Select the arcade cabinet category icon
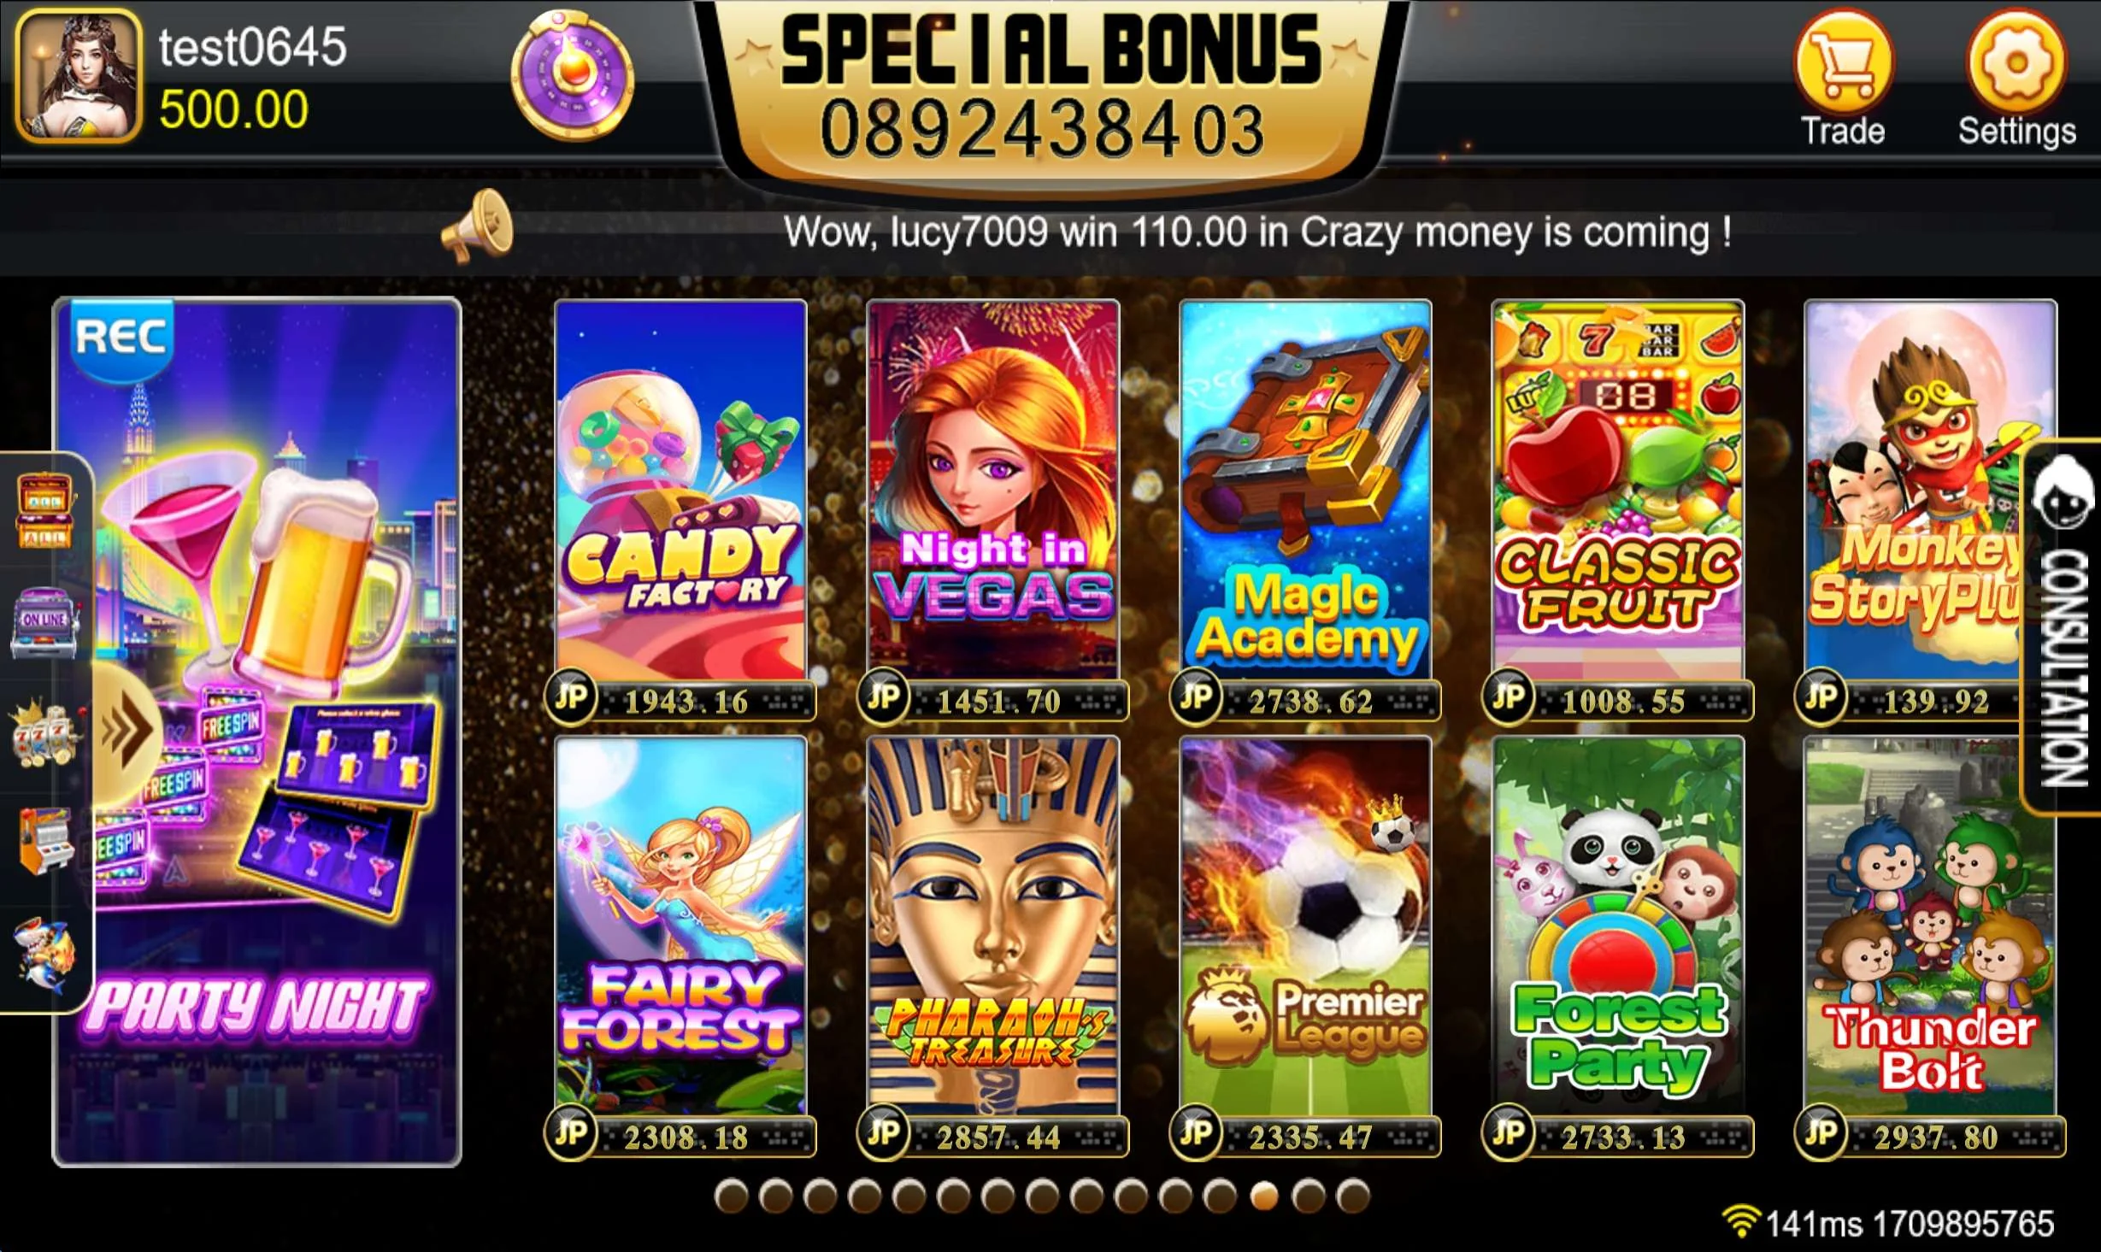 [45, 841]
